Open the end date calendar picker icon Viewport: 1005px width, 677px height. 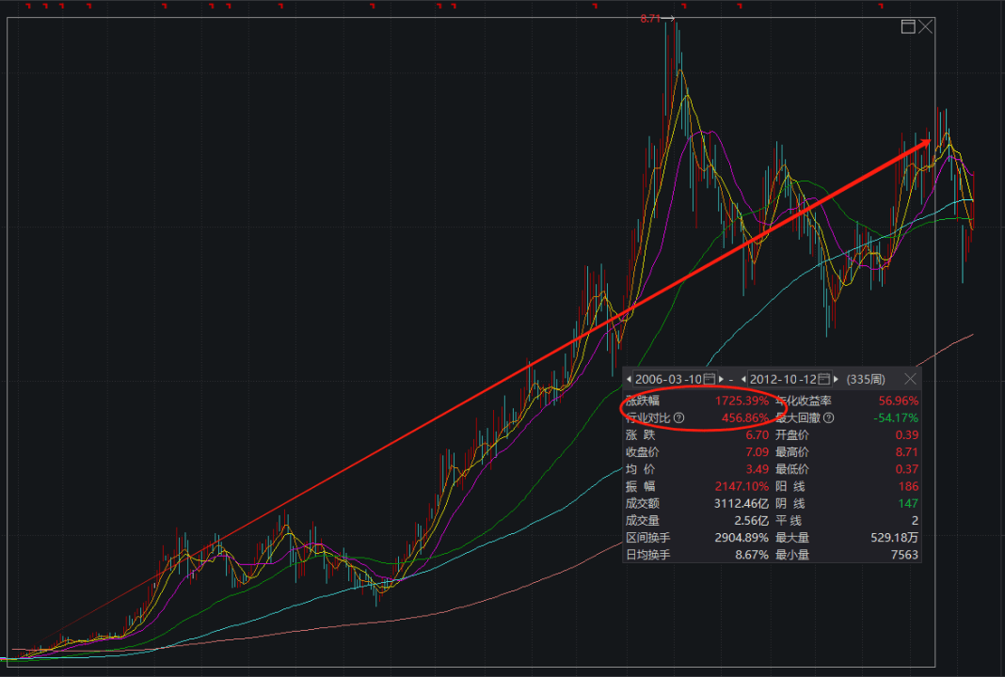(824, 379)
